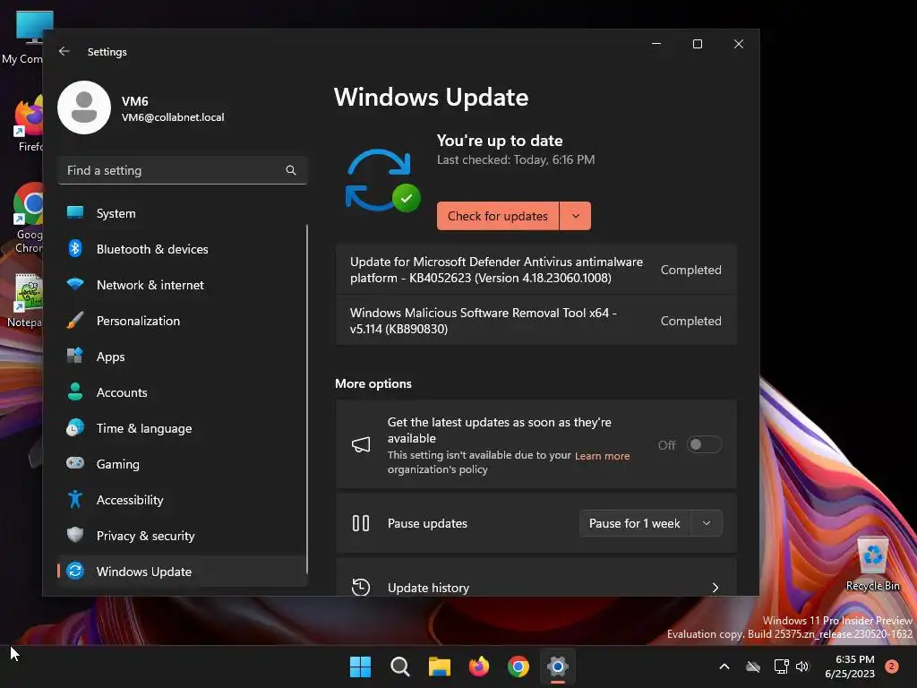Image resolution: width=917 pixels, height=688 pixels.
Task: Click the Settings gear on the taskbar
Action: pos(558,666)
